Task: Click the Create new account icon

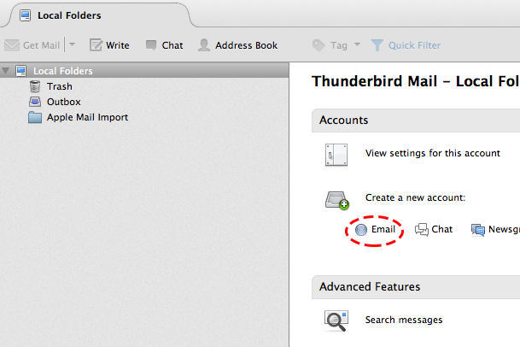Action: click(336, 200)
